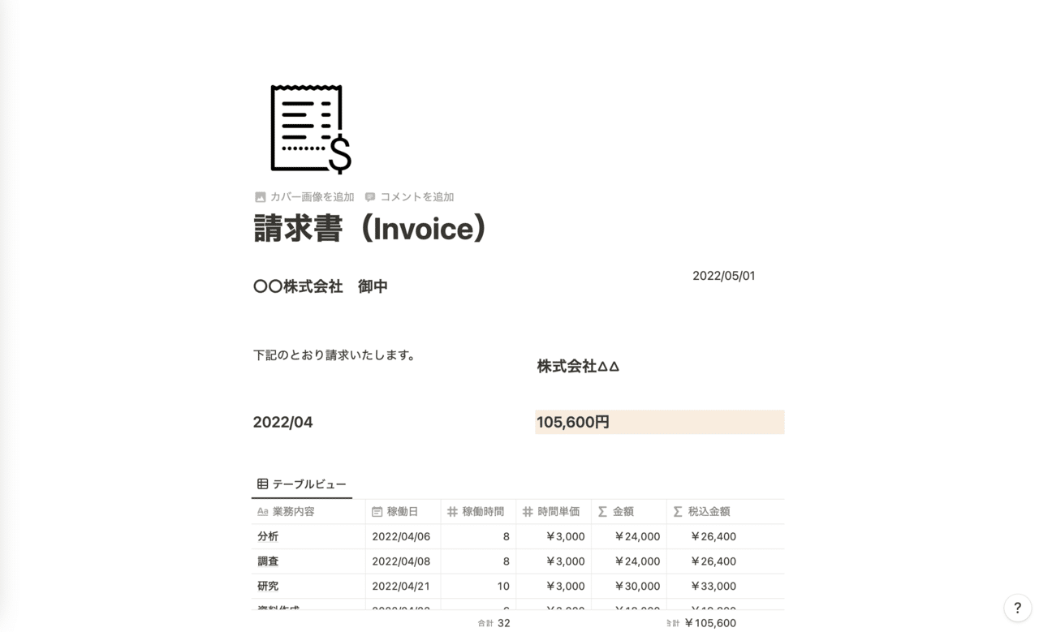Click the line 下記のとおり請求いたします。

(x=336, y=355)
